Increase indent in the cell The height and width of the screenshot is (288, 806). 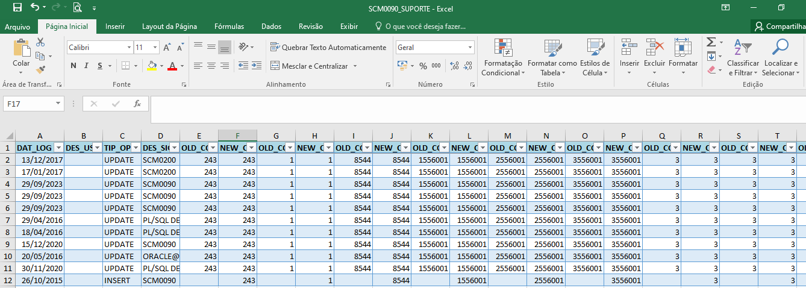[x=257, y=66]
